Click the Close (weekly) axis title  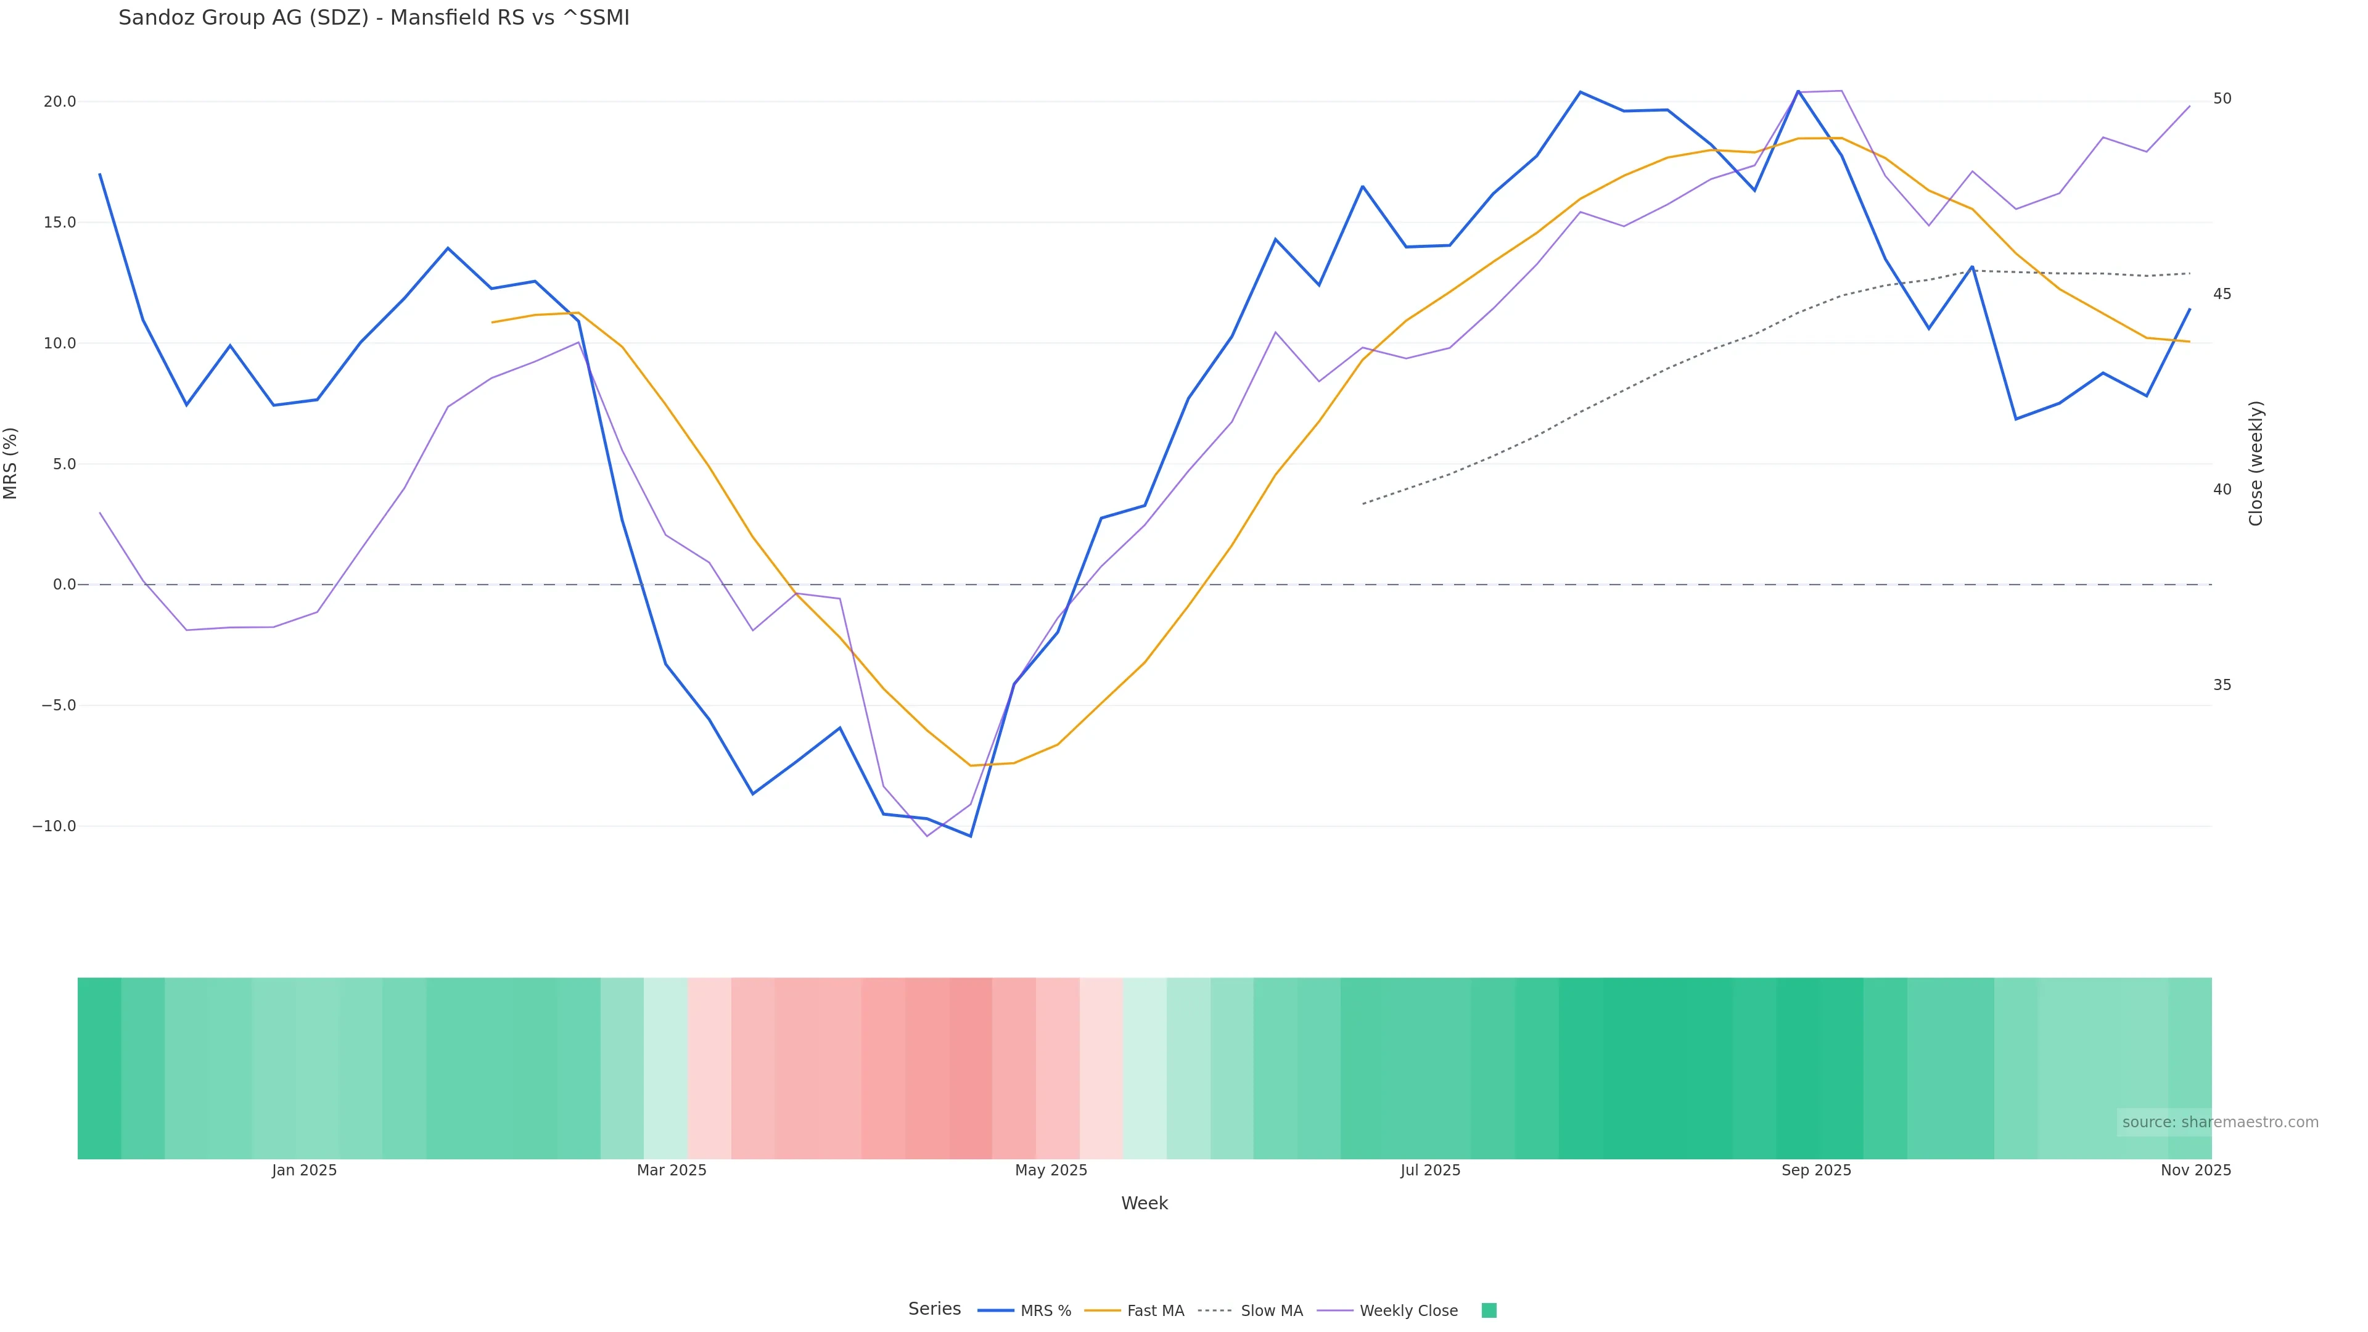click(2256, 463)
